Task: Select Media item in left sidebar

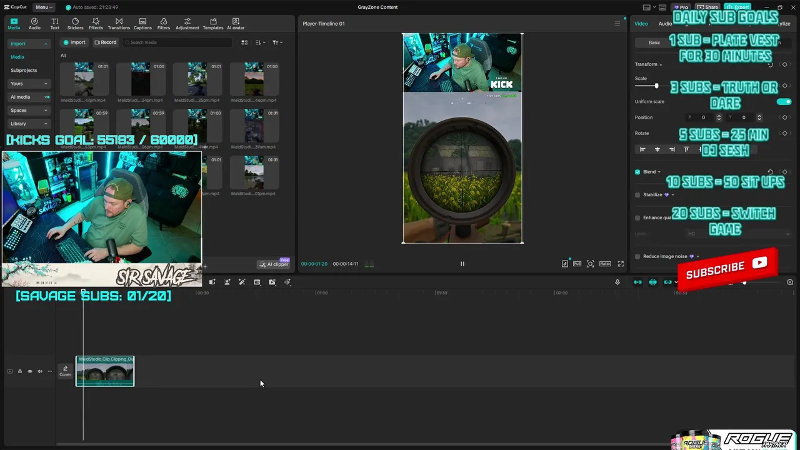Action: point(17,57)
